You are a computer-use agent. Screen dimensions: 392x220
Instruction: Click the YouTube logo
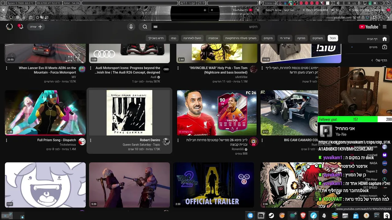(x=369, y=27)
